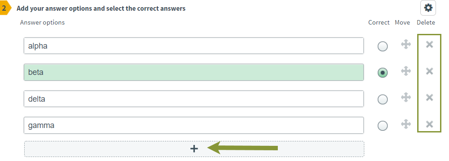Add a new answer option with plus
The width and height of the screenshot is (449, 161).
(x=194, y=149)
